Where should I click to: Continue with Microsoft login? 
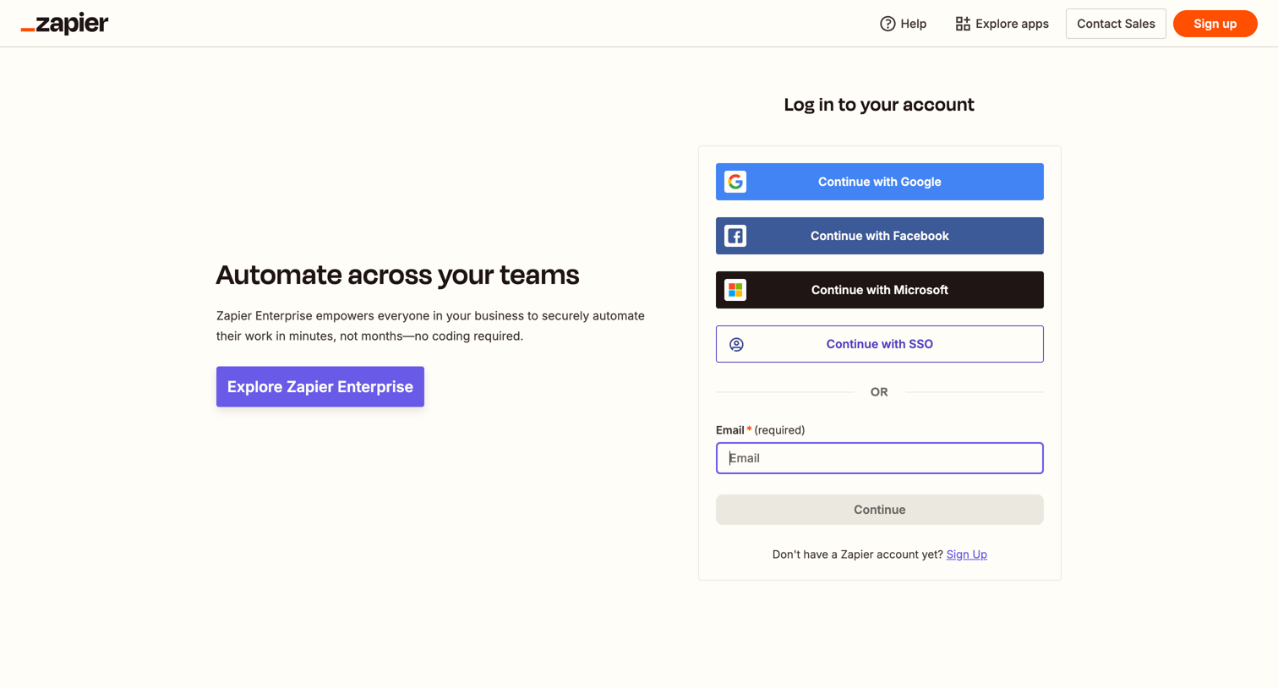click(x=879, y=290)
